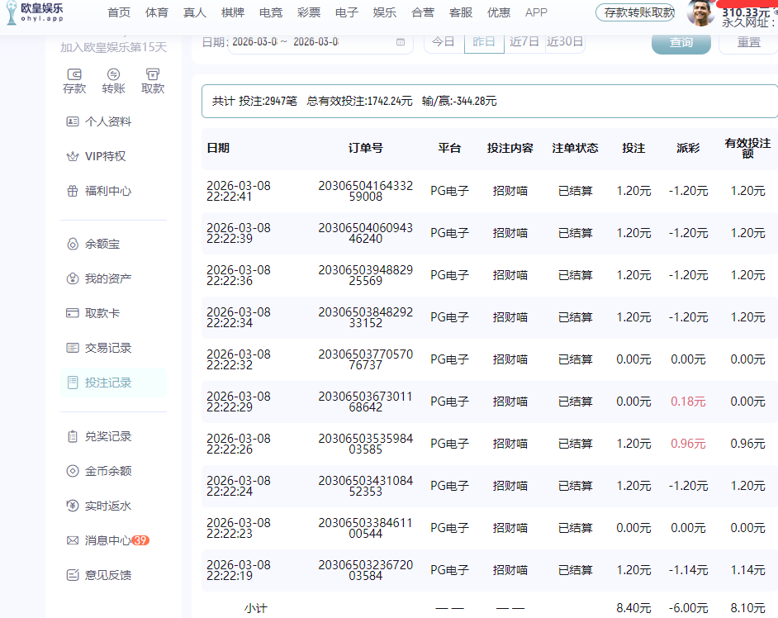Open the account menu via the avatar

(x=700, y=14)
